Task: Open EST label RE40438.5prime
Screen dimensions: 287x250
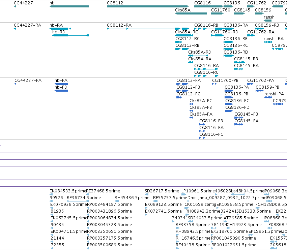Action: pos(193,245)
